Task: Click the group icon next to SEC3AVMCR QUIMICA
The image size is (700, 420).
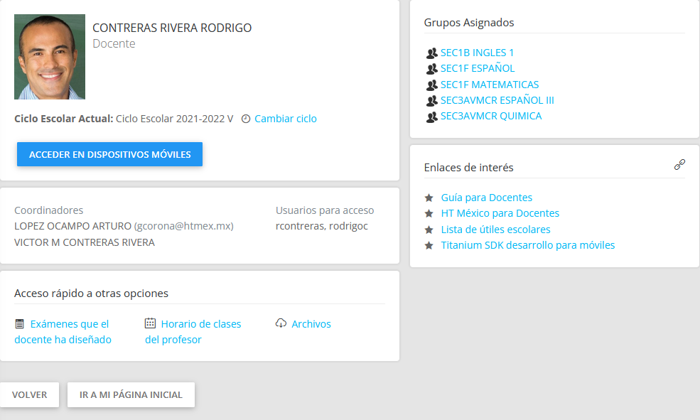Action: (431, 117)
